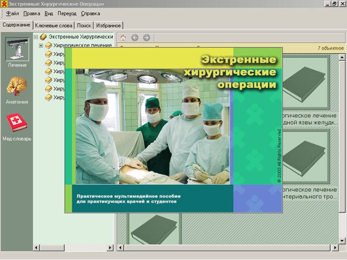Click the splash screen surgeons image
The image size is (347, 260).
(153, 126)
